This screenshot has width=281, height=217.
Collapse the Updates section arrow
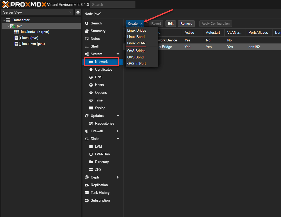tap(118, 116)
